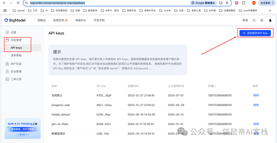Open site info icon in address bar
This screenshot has width=277, height=143.
pyautogui.click(x=26, y=3)
